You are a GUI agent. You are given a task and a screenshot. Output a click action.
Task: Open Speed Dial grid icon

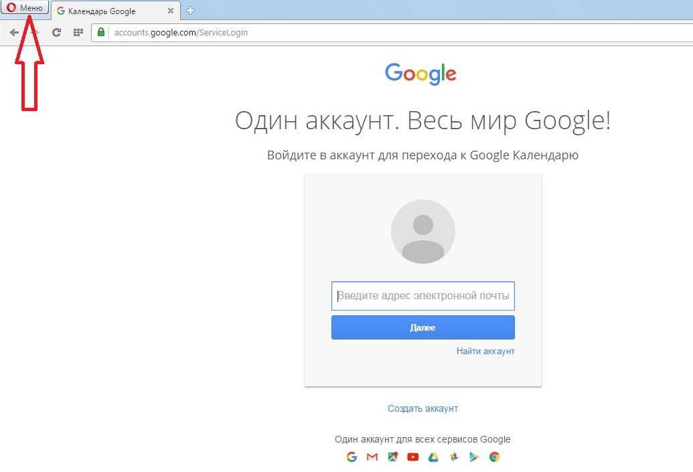[78, 32]
